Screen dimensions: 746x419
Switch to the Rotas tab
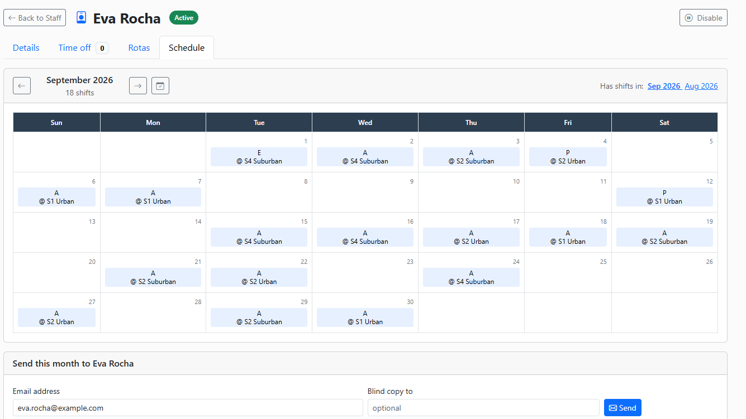pos(139,48)
